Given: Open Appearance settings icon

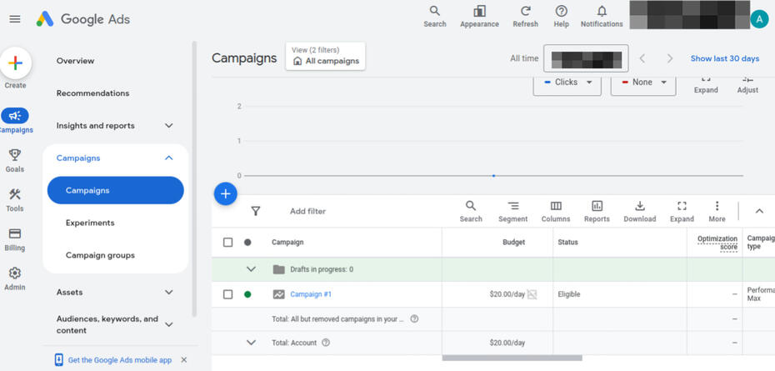Looking at the screenshot, I should (479, 12).
